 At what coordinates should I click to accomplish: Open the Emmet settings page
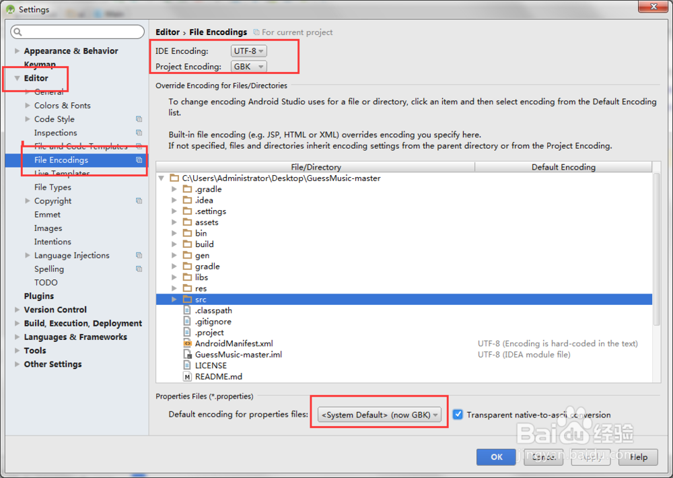pos(47,214)
